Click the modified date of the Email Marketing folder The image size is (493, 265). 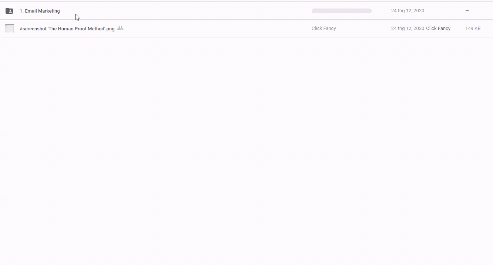click(408, 11)
